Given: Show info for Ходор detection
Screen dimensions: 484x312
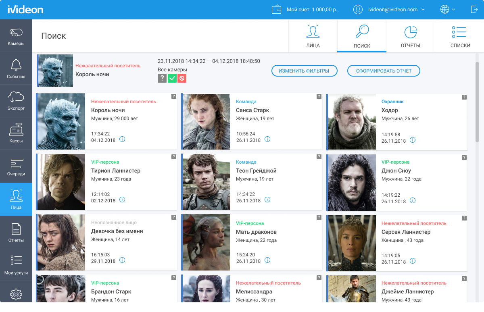Looking at the screenshot, I should click(x=413, y=140).
